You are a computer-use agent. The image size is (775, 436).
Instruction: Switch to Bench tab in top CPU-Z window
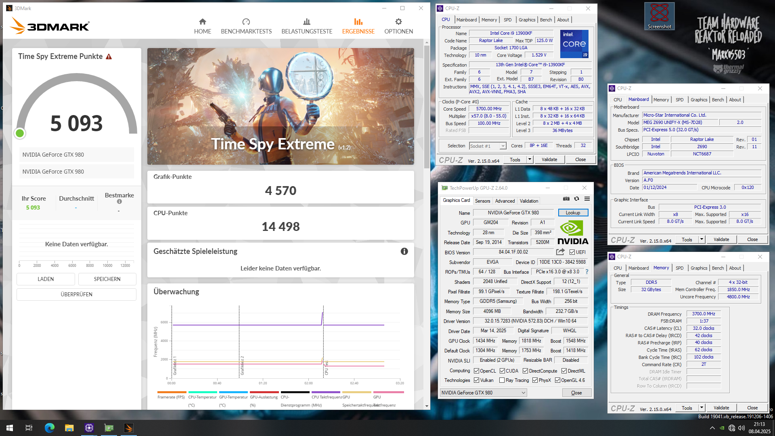coord(546,20)
